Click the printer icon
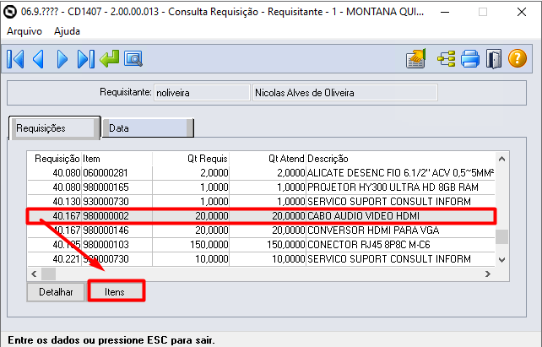 pyautogui.click(x=470, y=59)
